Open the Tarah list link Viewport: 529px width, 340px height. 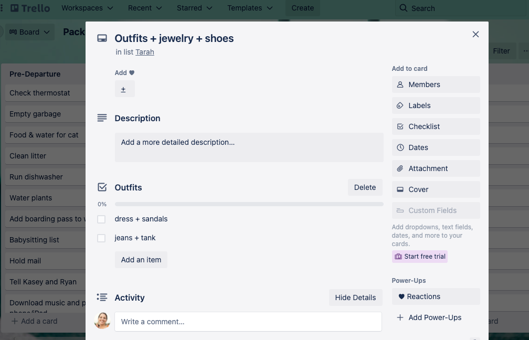click(x=144, y=52)
